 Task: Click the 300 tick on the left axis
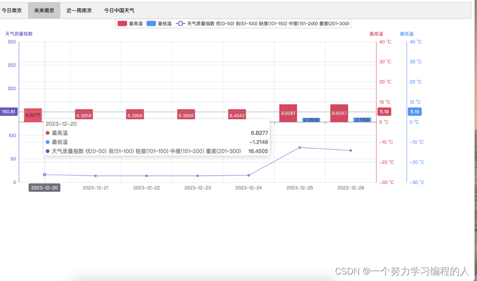[12, 42]
